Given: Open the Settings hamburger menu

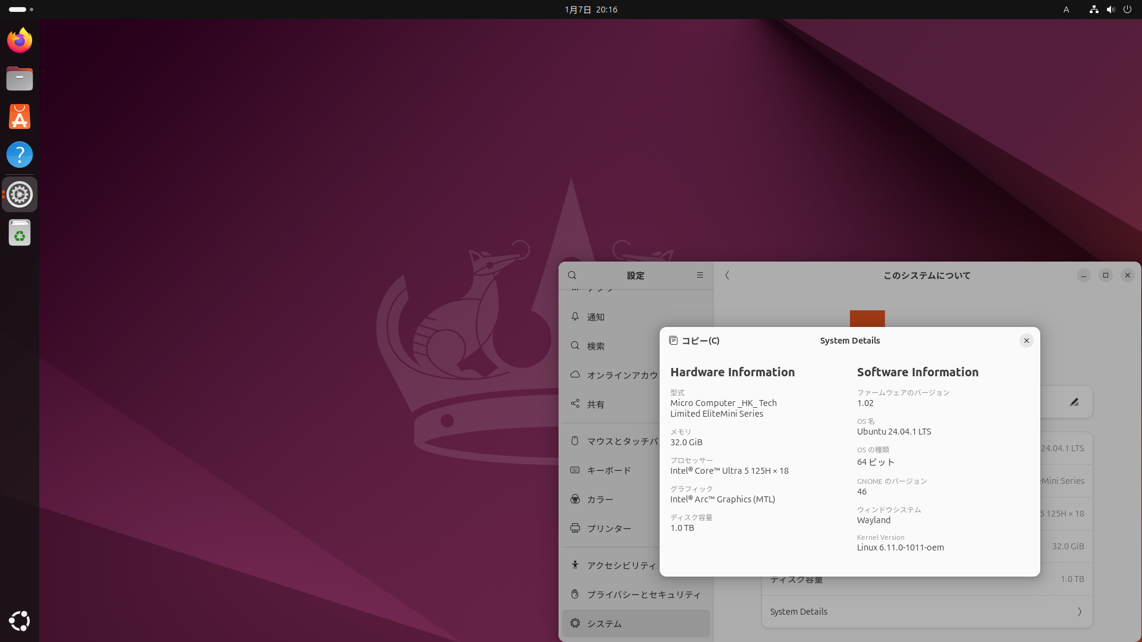Looking at the screenshot, I should 699,275.
